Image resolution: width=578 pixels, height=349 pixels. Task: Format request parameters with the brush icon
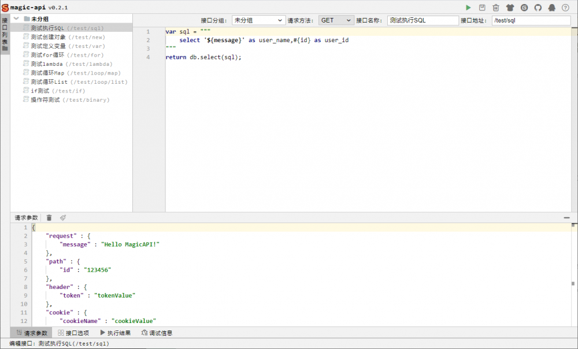click(63, 217)
